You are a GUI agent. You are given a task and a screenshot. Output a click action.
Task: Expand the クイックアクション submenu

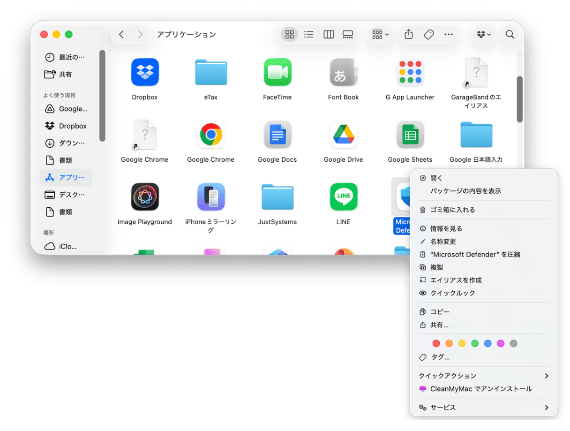(x=484, y=376)
